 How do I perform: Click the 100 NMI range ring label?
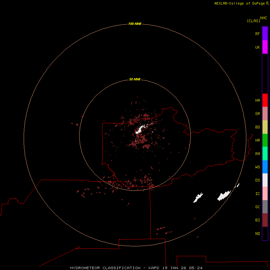pos(135,24)
